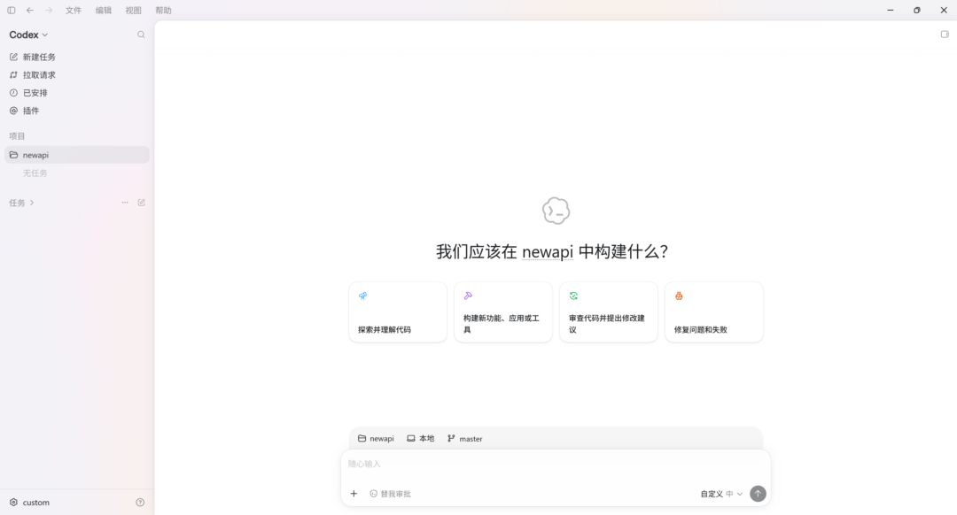Open the 文件 menu
This screenshot has height=515, width=957.
74,11
